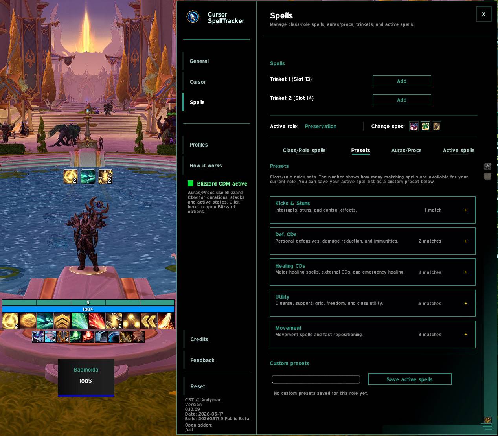Click the golden hourglass tracker icon above the character
Viewport: 498px width, 436px height.
[x=105, y=177]
